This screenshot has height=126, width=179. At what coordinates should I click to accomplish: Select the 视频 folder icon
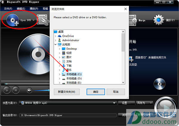pyautogui.click(x=64, y=53)
